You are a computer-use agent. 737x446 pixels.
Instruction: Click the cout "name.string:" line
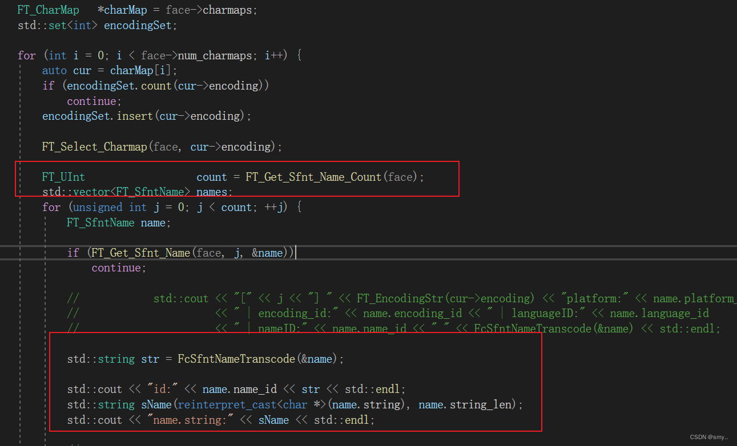coord(221,420)
